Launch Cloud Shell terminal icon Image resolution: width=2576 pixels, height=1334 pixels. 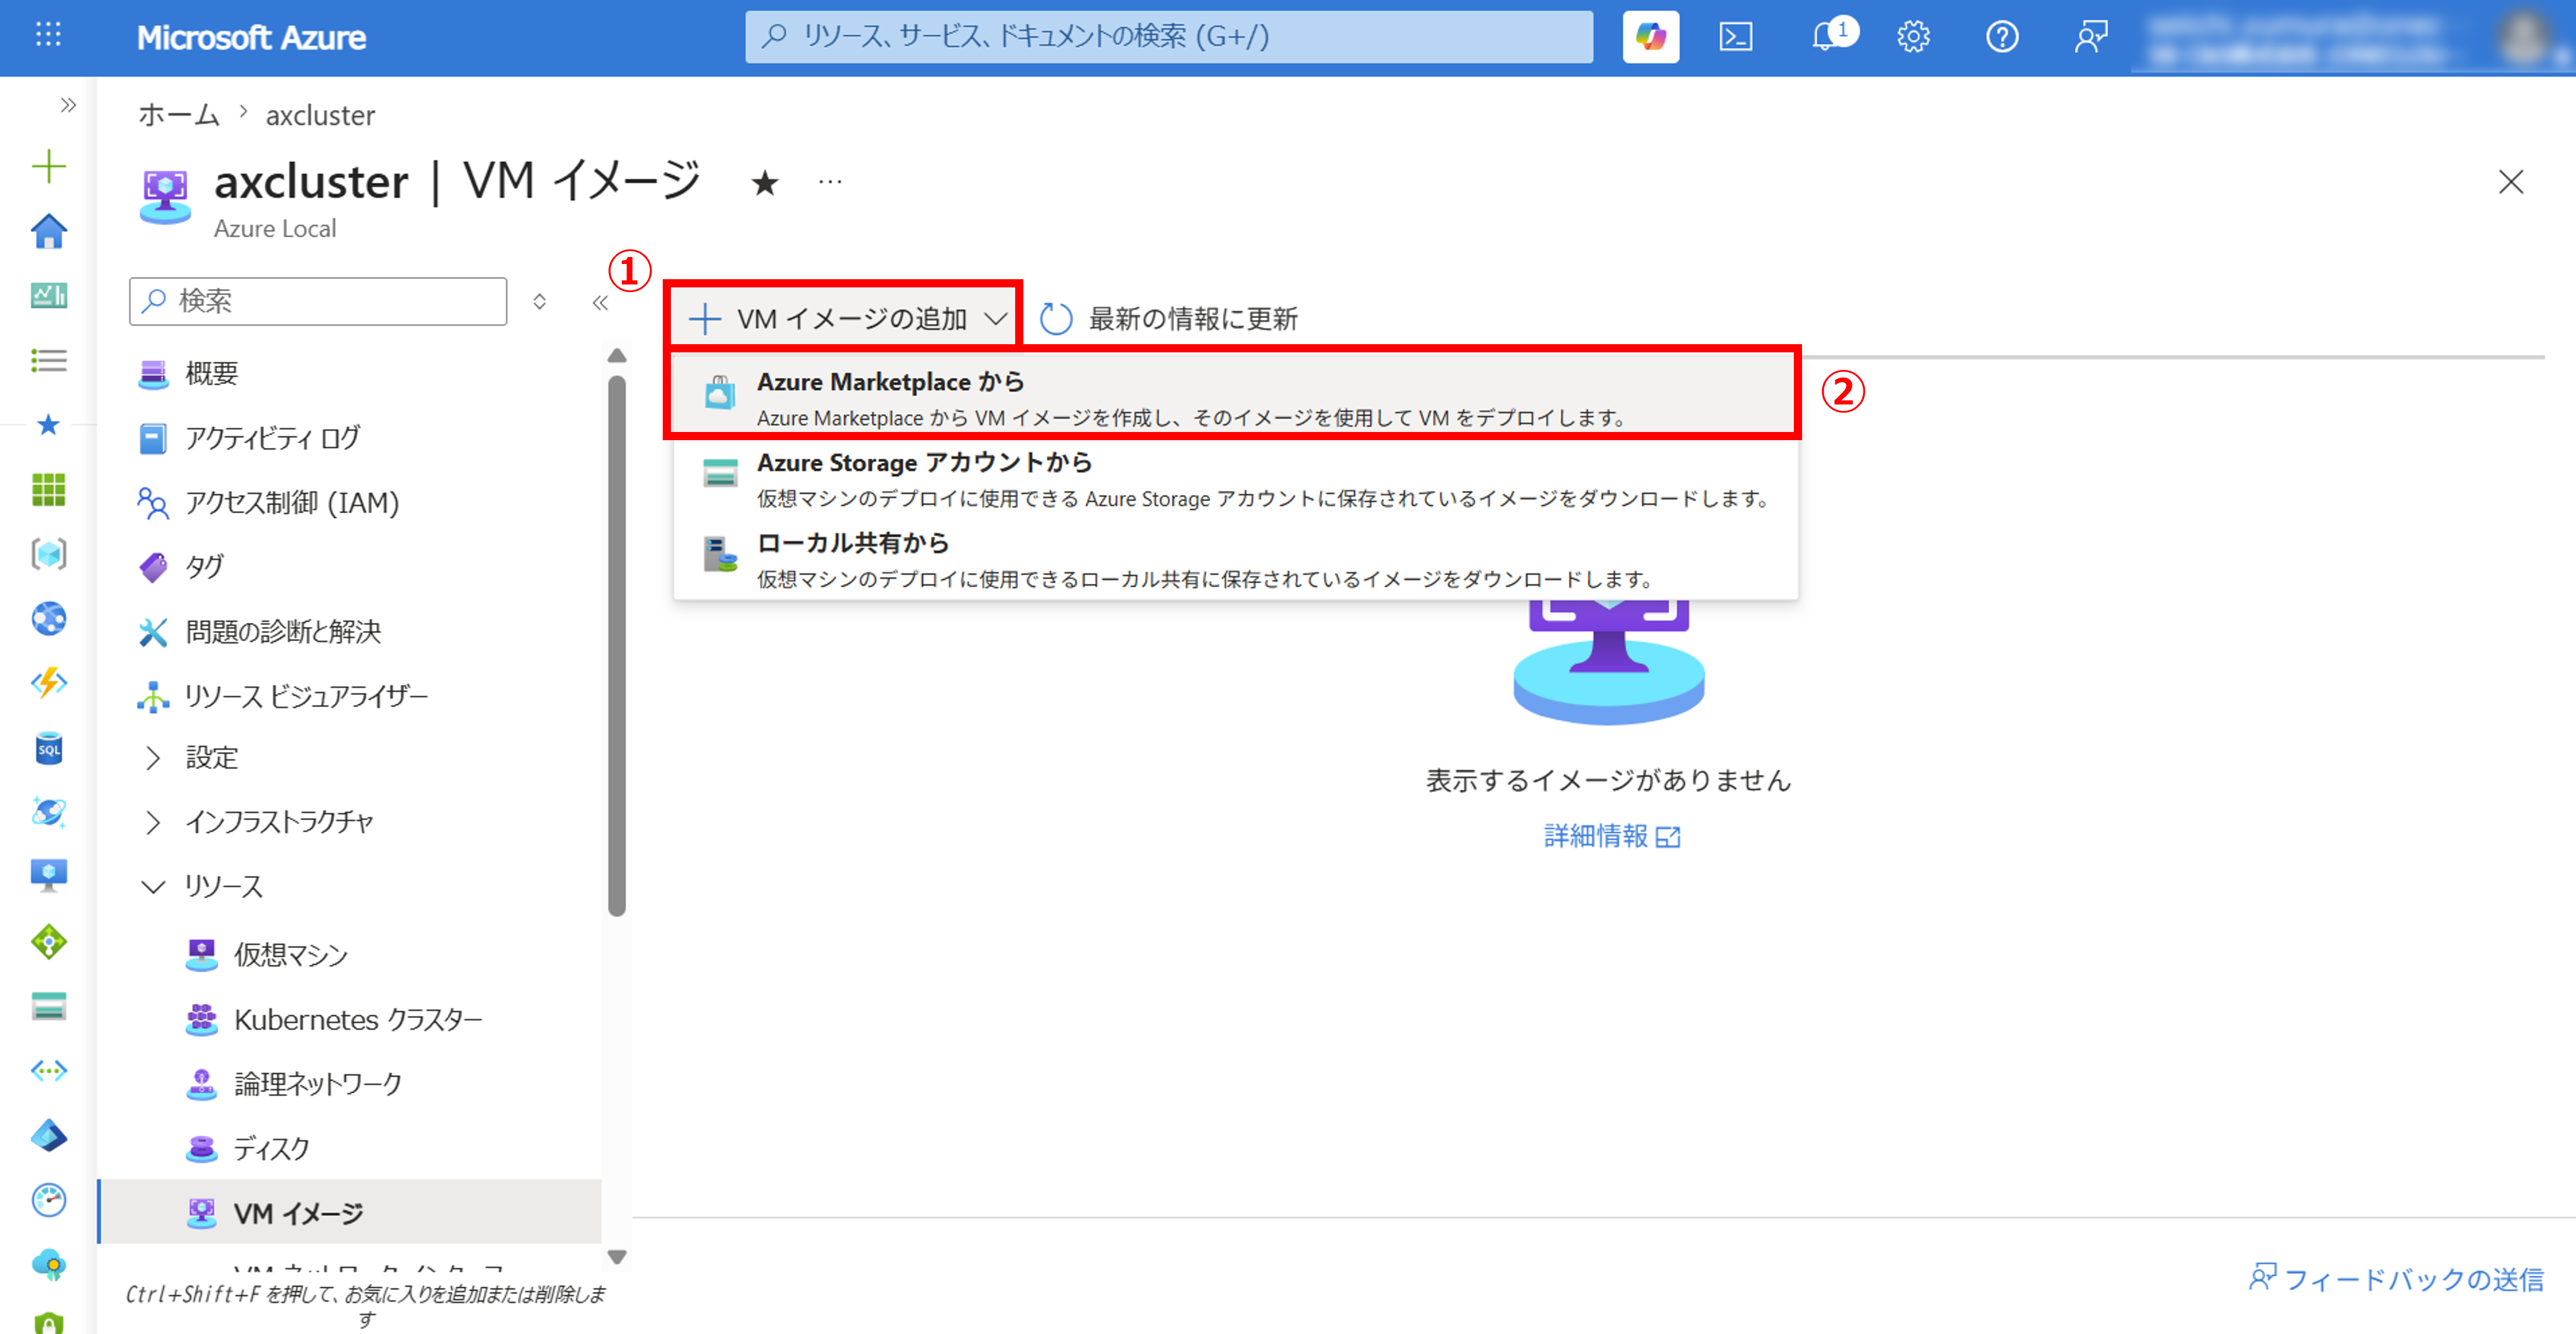[1736, 37]
